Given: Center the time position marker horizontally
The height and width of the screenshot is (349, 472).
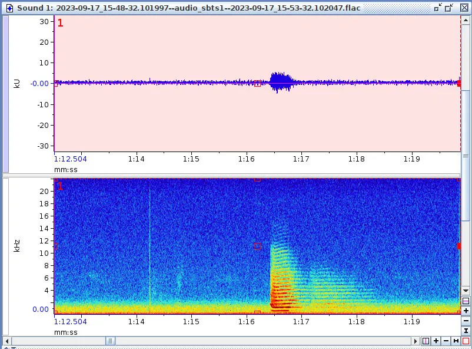Looking at the screenshot, I should (426, 341).
